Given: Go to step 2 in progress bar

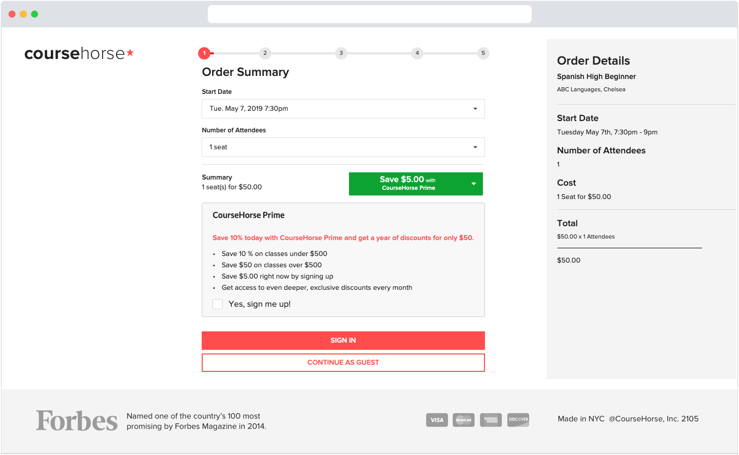Looking at the screenshot, I should [x=265, y=53].
